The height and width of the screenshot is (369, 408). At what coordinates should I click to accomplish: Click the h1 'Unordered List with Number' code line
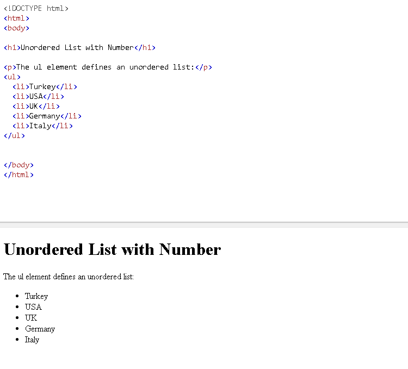click(79, 48)
